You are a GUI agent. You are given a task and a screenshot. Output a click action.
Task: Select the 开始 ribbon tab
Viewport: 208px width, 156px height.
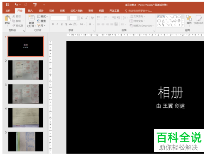point(20,11)
